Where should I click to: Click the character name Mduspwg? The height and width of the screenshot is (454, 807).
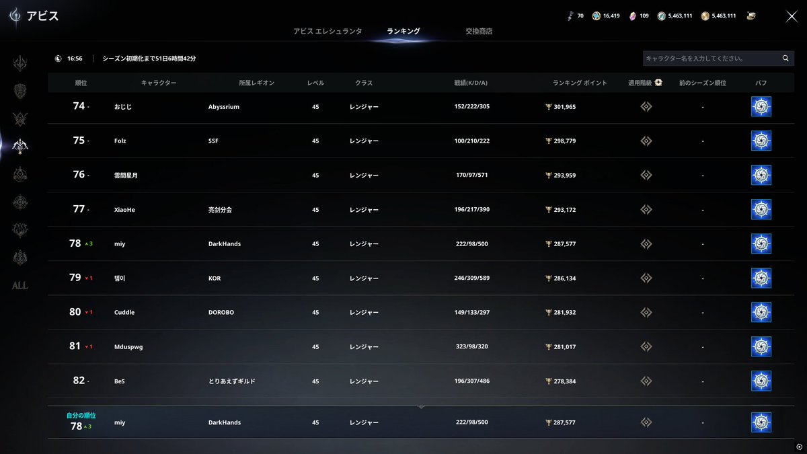(128, 346)
